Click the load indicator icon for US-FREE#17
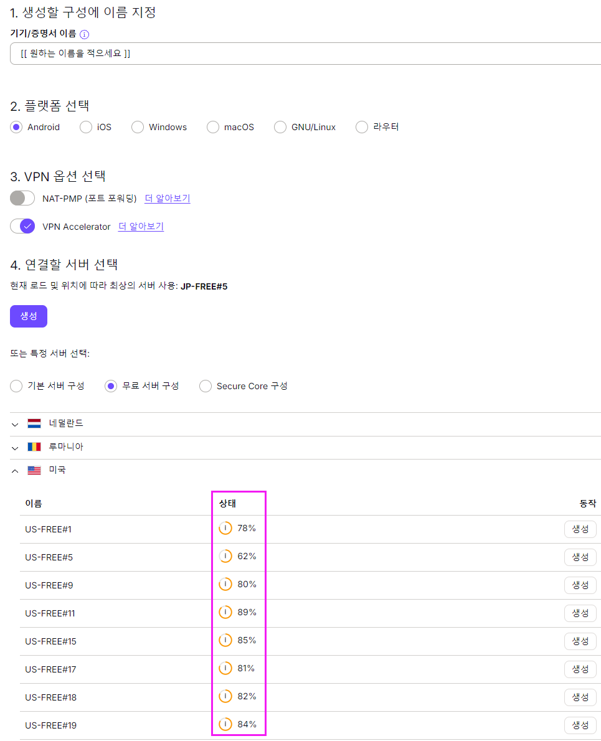The width and height of the screenshot is (601, 741). click(x=225, y=668)
